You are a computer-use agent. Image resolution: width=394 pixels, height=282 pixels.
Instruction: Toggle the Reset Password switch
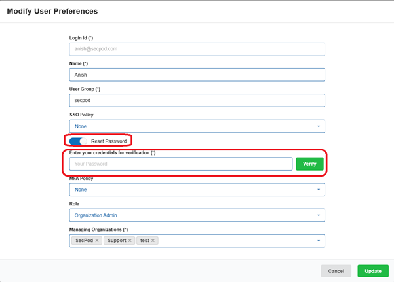pyautogui.click(x=78, y=141)
